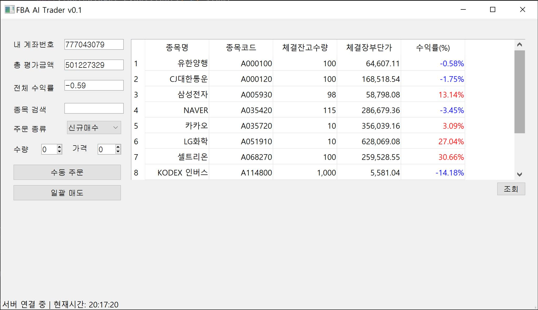Click stock code cell A051910
The height and width of the screenshot is (310, 538).
pyautogui.click(x=241, y=141)
